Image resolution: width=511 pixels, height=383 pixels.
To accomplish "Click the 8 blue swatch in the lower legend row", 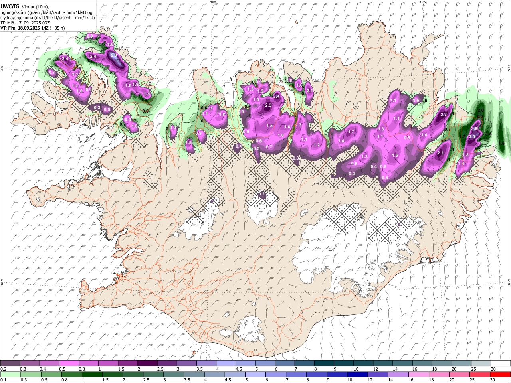I will [x=316, y=375].
